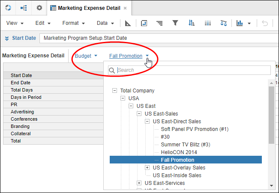Image resolution: width=279 pixels, height=193 pixels.
Task: Select the End Date row header
Action: point(54,83)
